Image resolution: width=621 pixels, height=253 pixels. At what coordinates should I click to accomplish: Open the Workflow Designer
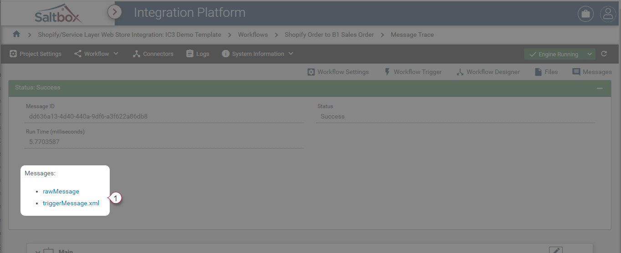[x=488, y=72]
